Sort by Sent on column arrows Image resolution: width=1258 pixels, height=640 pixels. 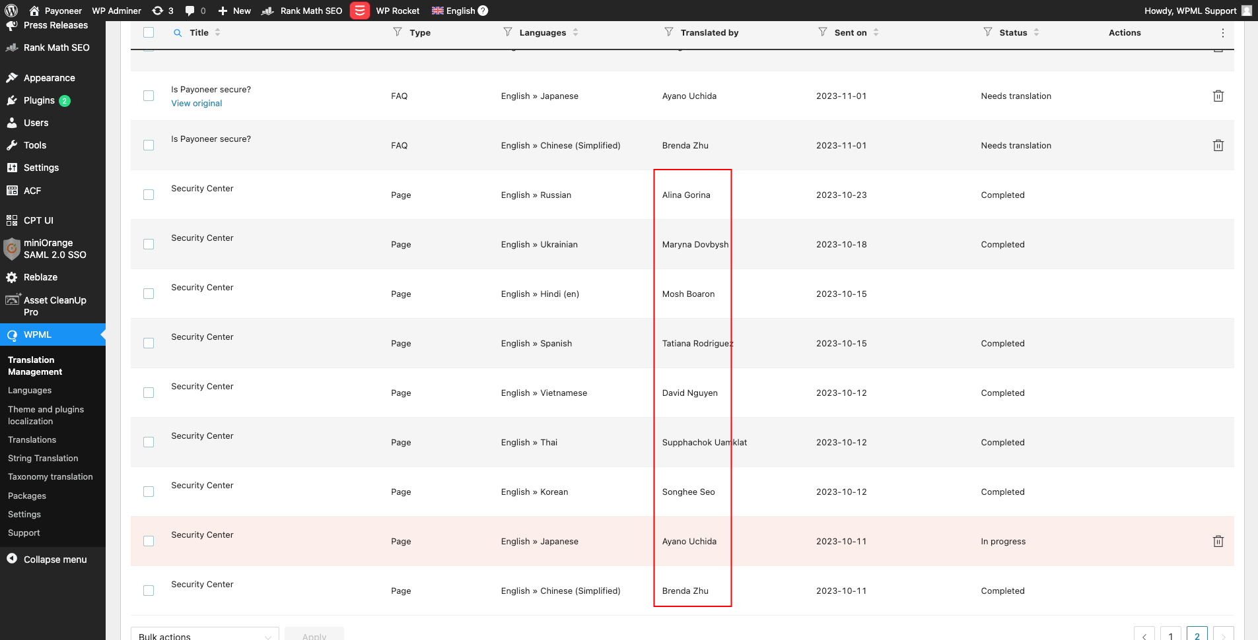pyautogui.click(x=876, y=32)
